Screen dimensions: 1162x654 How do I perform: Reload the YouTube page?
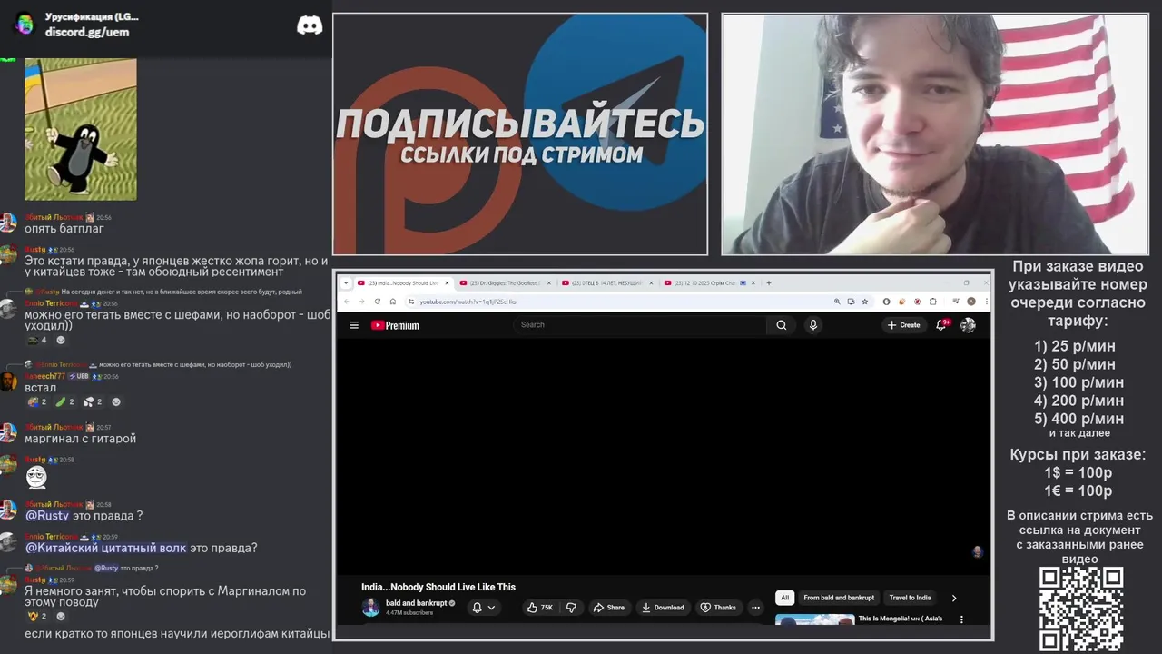coord(378,302)
